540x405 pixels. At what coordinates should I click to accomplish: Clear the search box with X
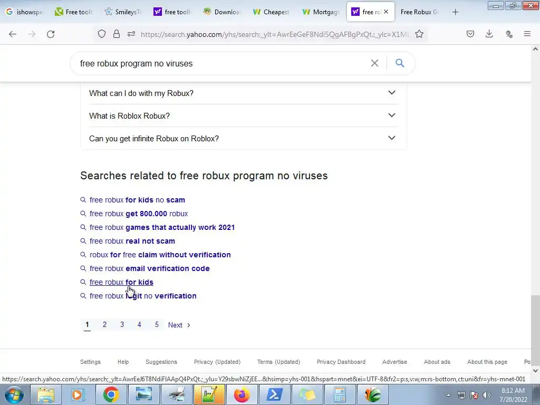point(375,63)
